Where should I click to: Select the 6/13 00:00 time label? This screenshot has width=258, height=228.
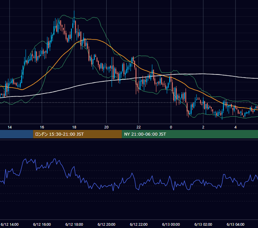click(x=171, y=224)
